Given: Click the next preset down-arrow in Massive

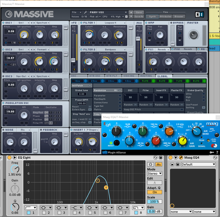Looking at the screenshot, I should point(131,17).
